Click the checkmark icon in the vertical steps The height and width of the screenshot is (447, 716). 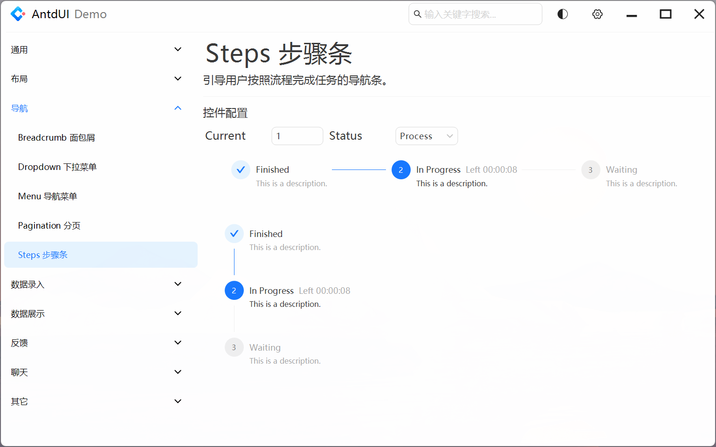234,233
